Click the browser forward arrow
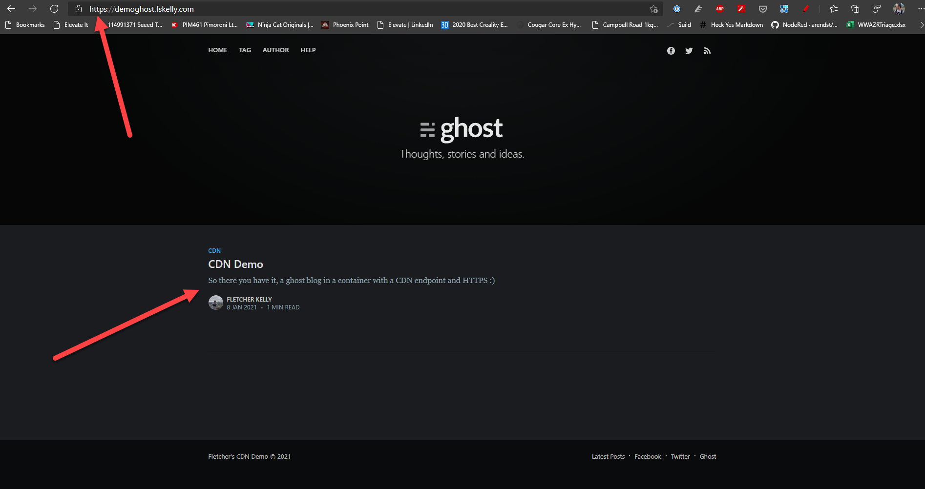This screenshot has height=489, width=925. tap(33, 9)
